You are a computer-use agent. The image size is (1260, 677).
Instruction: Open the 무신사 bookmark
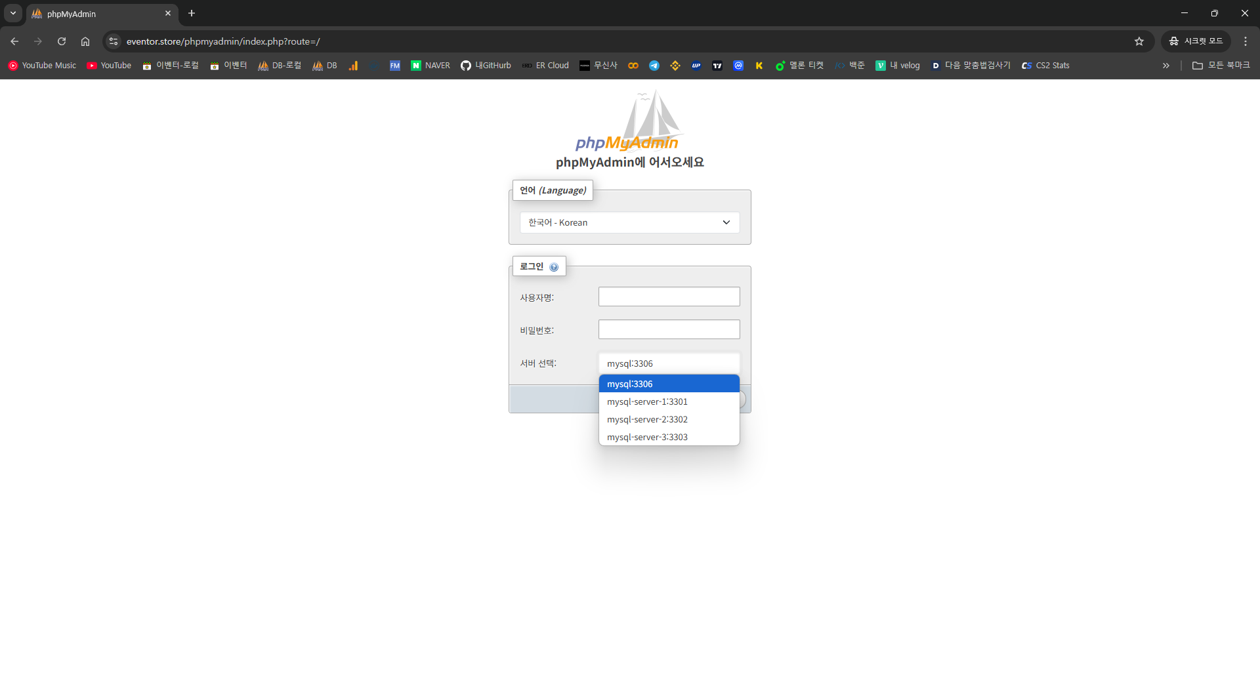598,66
